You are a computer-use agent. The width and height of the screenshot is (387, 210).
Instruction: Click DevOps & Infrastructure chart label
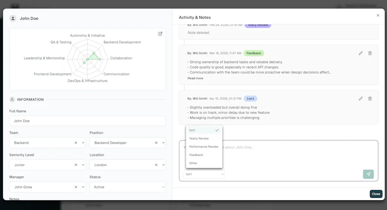[88, 81]
